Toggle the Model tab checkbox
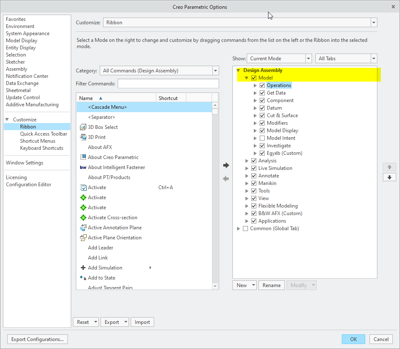400x349 pixels. coord(253,78)
